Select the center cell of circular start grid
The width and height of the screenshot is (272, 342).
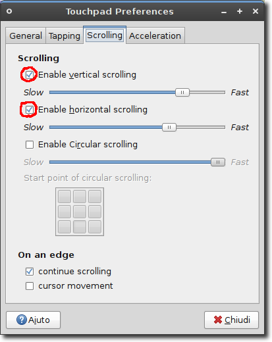80,212
